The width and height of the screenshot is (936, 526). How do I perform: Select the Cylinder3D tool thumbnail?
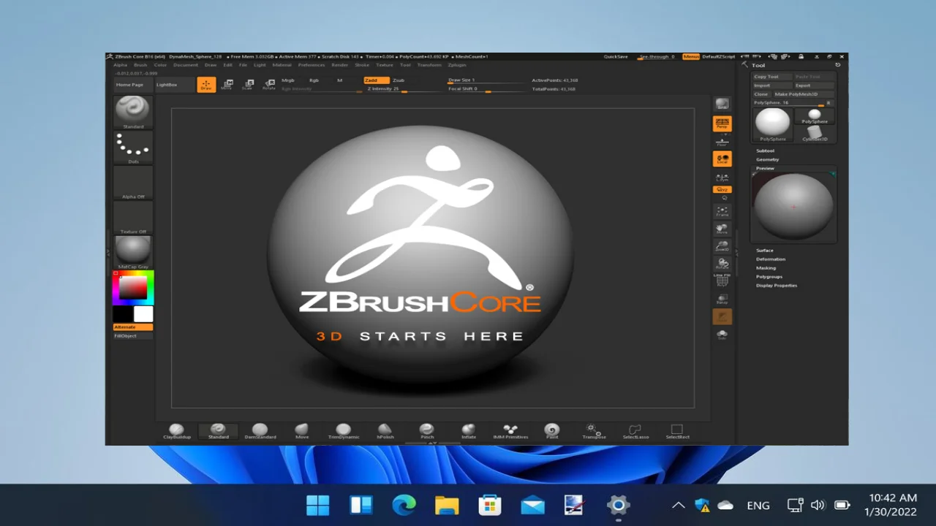tap(815, 134)
